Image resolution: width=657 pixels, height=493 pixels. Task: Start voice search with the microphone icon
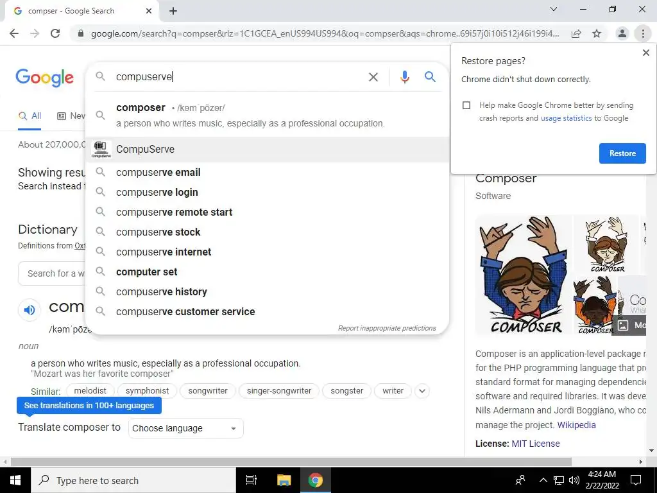(x=404, y=77)
